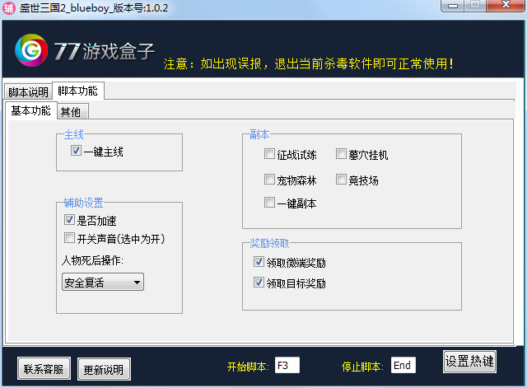This screenshot has height=388, width=527.
Task: Select the 竞技场 checkbox
Action: (341, 180)
